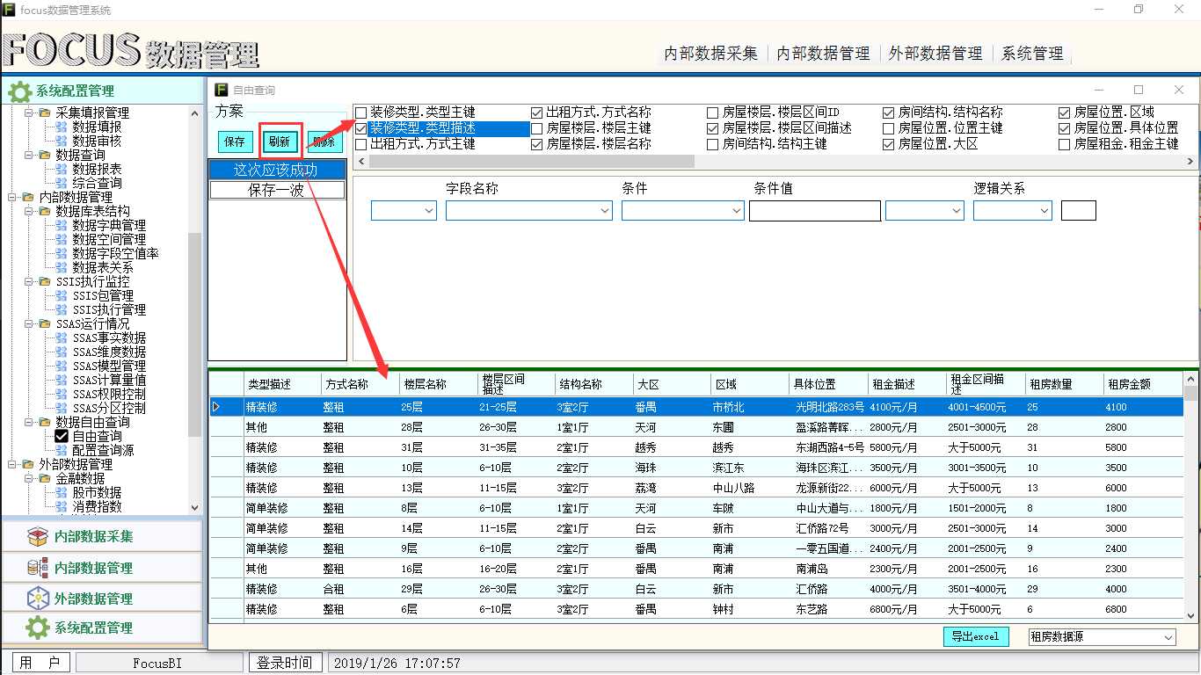Collapse the SSAS运行情况 tree folder
This screenshot has height=675, width=1201.
28,323
